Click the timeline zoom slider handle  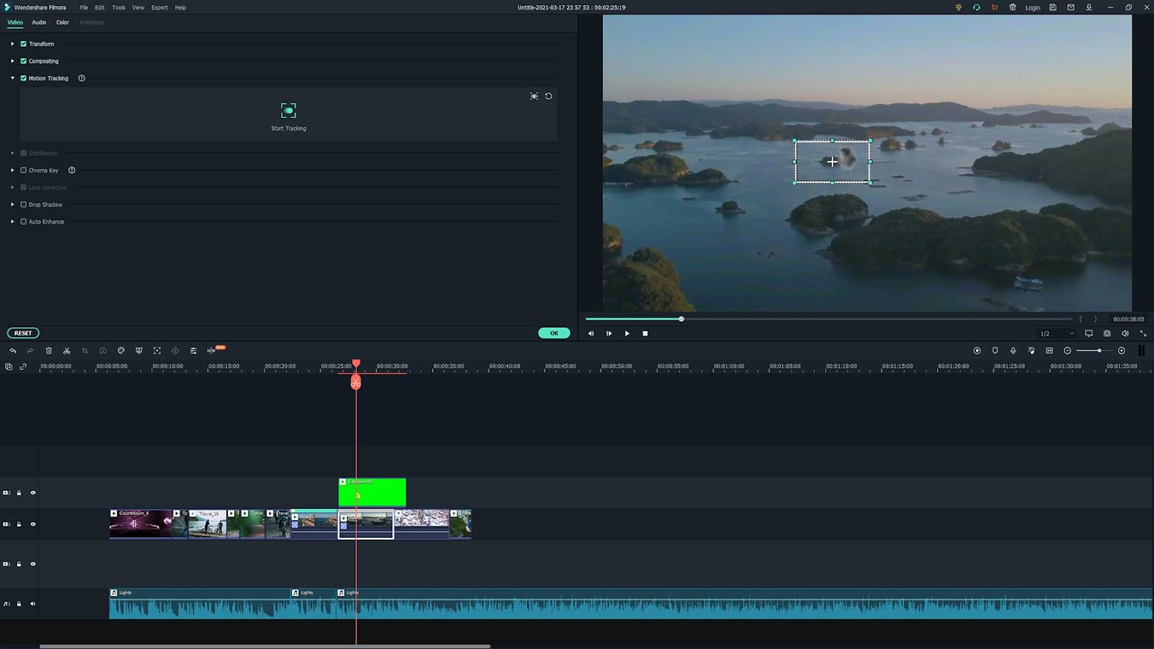coord(1099,350)
